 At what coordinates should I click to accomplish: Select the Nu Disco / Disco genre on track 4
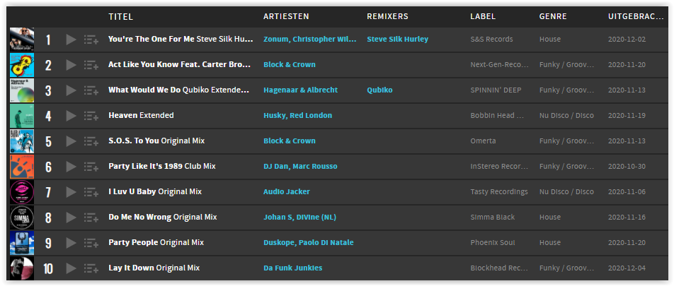click(x=566, y=115)
